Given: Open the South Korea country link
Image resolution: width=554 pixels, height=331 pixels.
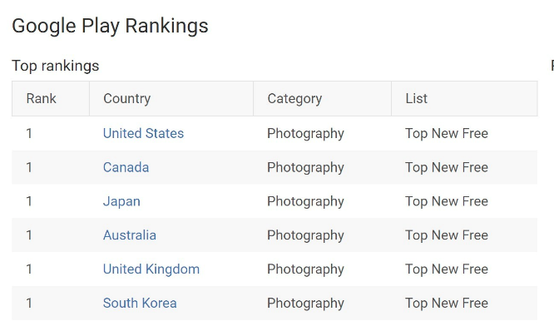Looking at the screenshot, I should [140, 303].
